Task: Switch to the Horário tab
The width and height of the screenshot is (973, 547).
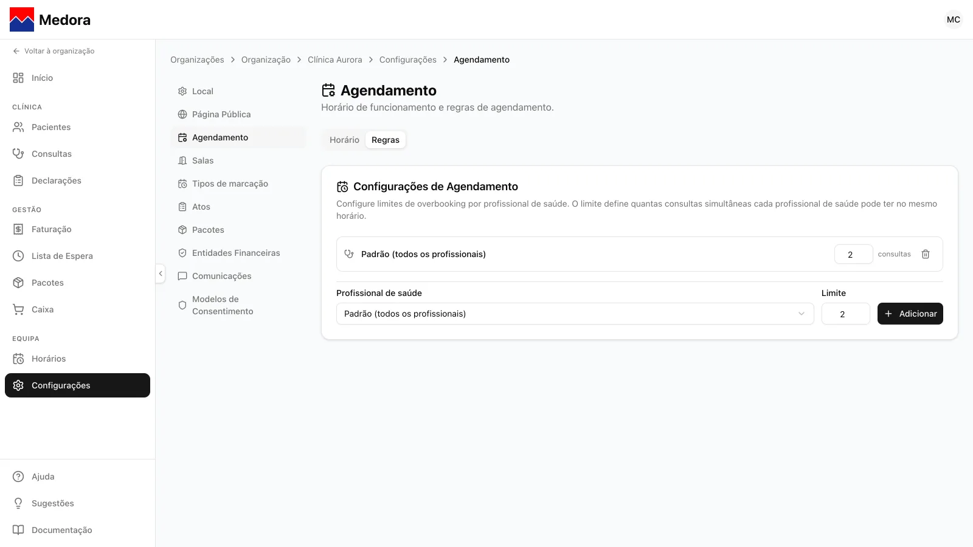Action: click(x=344, y=140)
